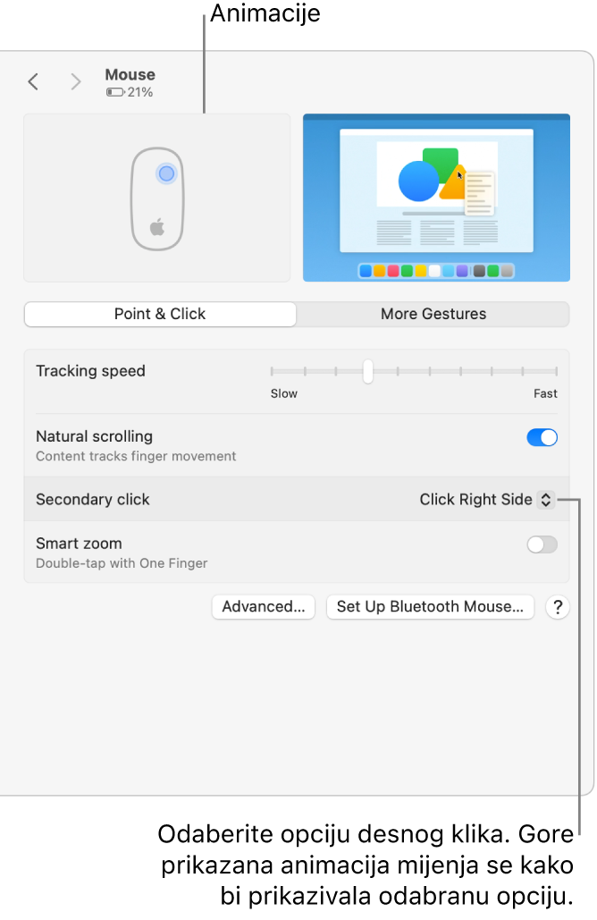Go back with the left chevron
Viewport: 597px width, 920px height.
(x=33, y=82)
